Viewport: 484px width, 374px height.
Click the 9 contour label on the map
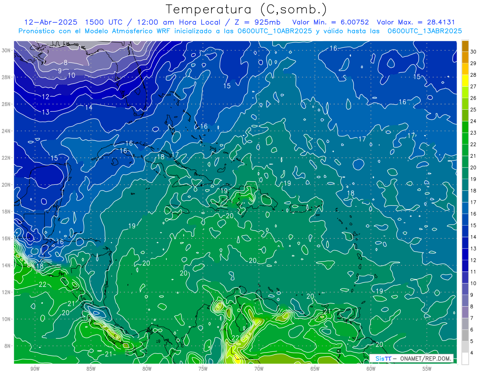[60, 71]
